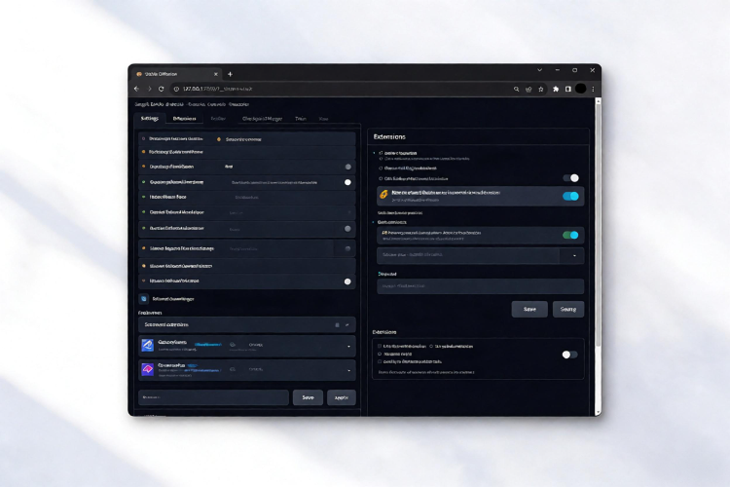This screenshot has width=730, height=487.
Task: Open the Train tab
Action: tap(301, 119)
